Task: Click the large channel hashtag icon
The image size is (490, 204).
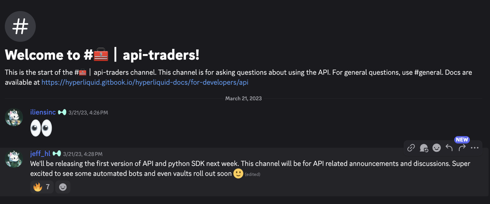Action: pos(20,26)
